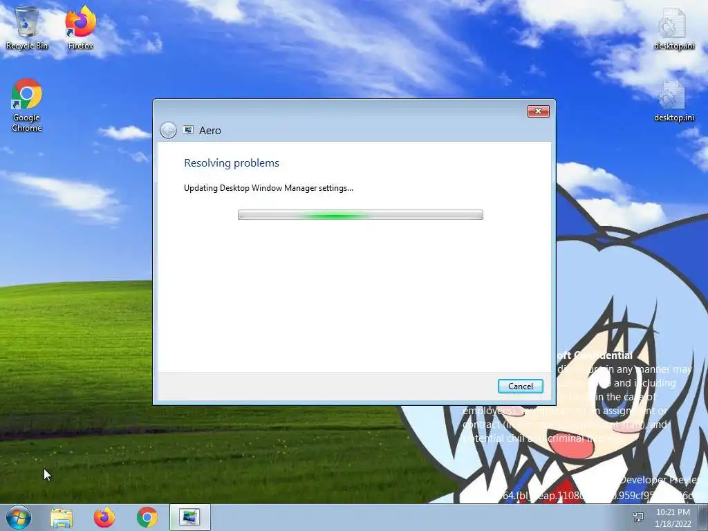Click the Show desktop strip on the taskbar
Image resolution: width=708 pixels, height=531 pixels.
click(703, 517)
